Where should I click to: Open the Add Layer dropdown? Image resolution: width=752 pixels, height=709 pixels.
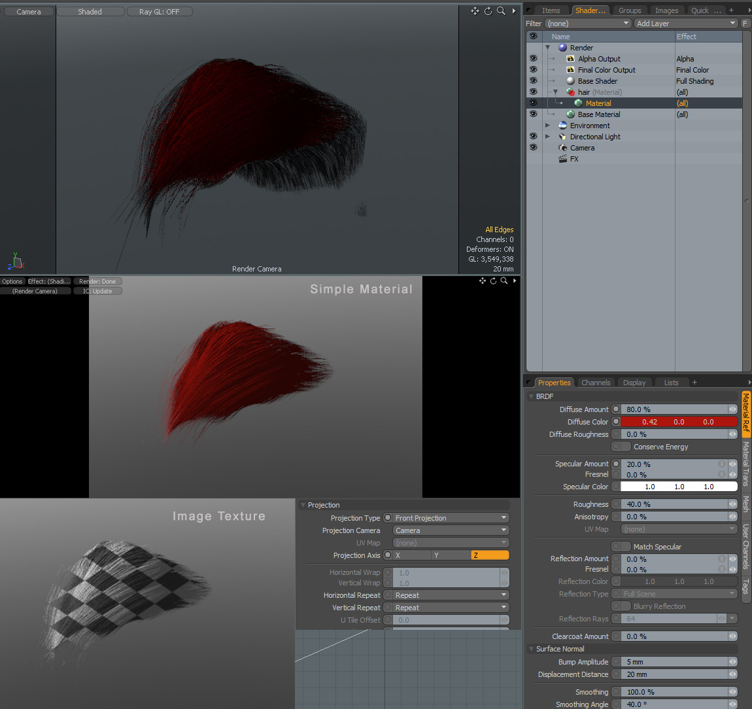click(x=685, y=24)
